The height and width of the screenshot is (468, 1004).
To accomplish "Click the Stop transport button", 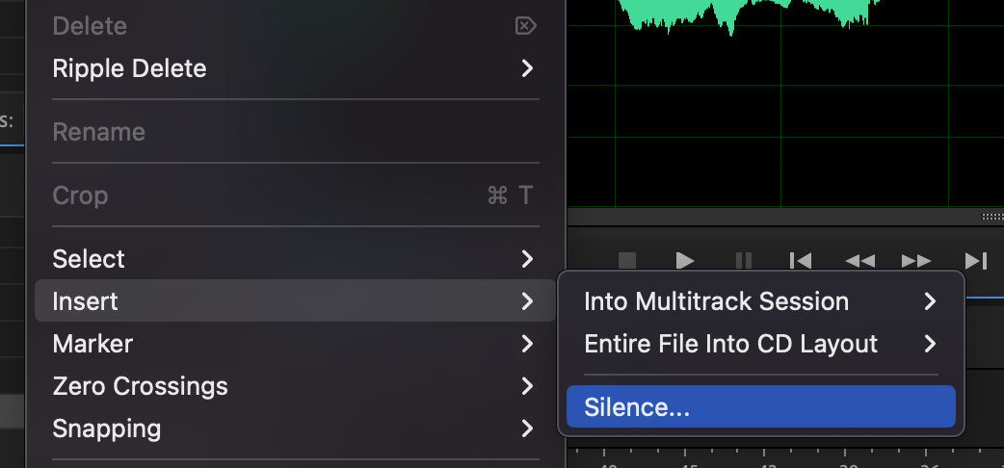I will tap(627, 261).
